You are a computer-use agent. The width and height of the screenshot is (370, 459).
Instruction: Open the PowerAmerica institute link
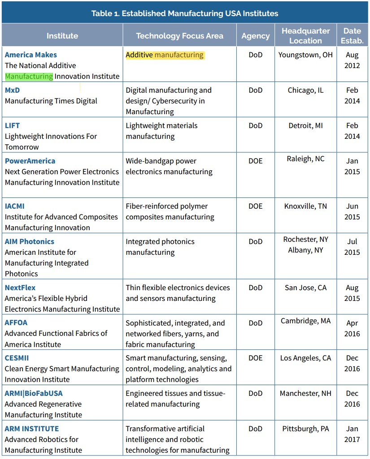tap(30, 161)
